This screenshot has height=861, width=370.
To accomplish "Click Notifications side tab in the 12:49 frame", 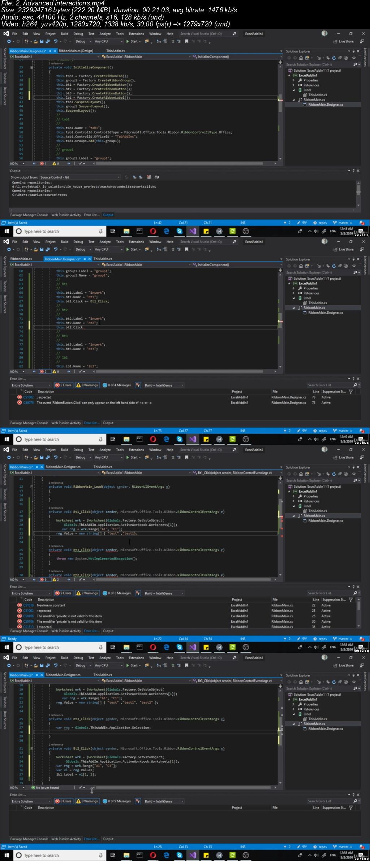I will 365,265.
